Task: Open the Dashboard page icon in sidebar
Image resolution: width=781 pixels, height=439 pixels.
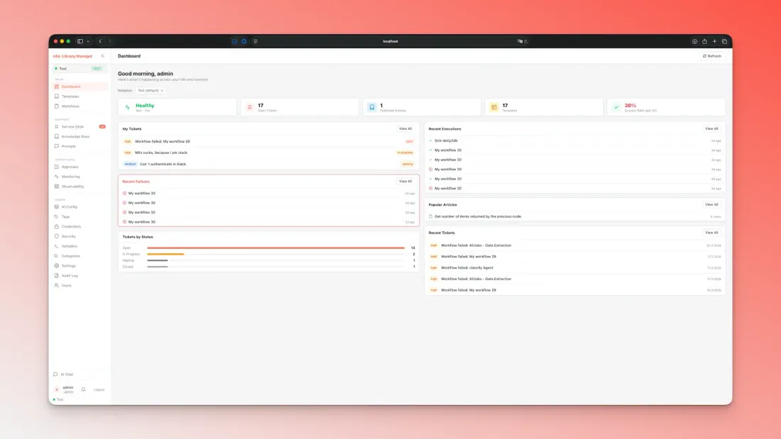Action: [x=56, y=87]
